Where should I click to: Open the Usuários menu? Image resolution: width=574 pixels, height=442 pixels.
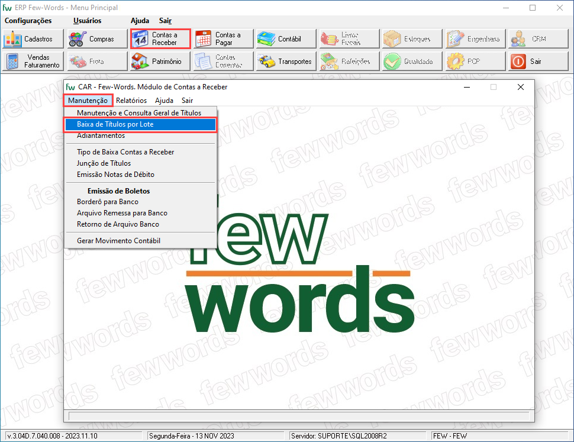click(x=87, y=21)
